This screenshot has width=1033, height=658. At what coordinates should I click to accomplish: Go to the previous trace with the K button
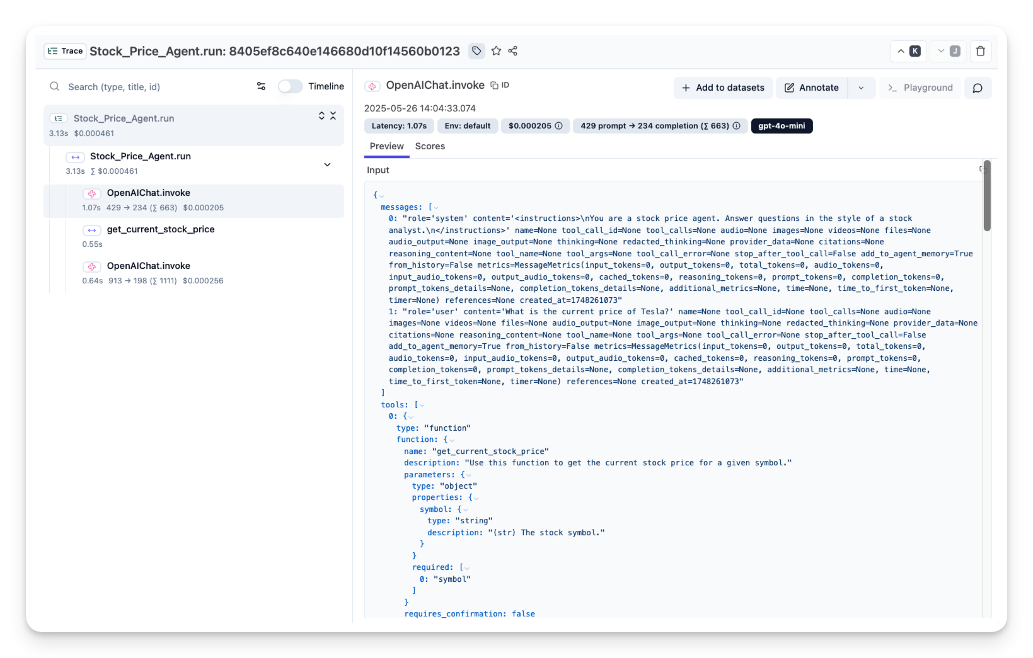(x=908, y=51)
